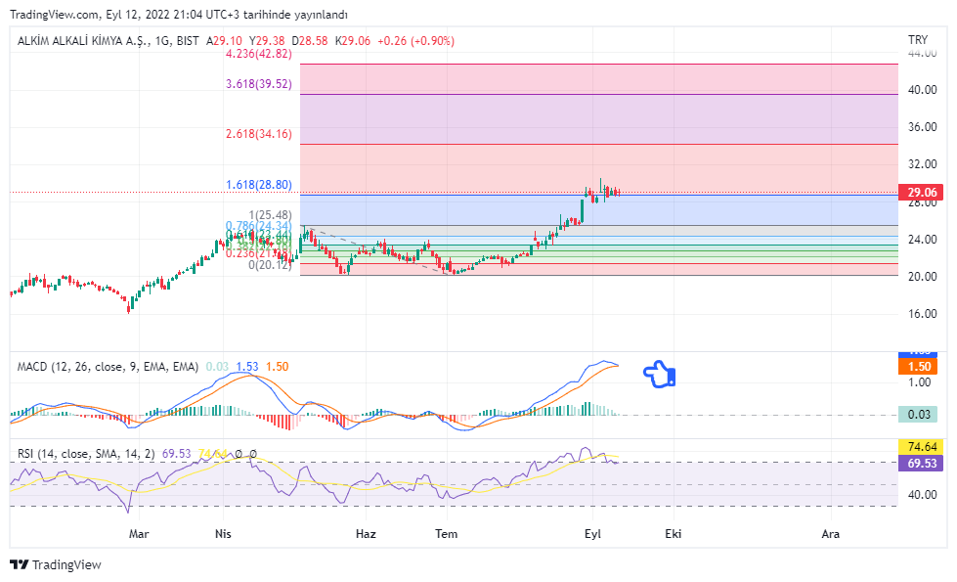Image resolution: width=957 pixels, height=582 pixels.
Task: Click the red 29.06 current price tag
Action: pyautogui.click(x=922, y=193)
